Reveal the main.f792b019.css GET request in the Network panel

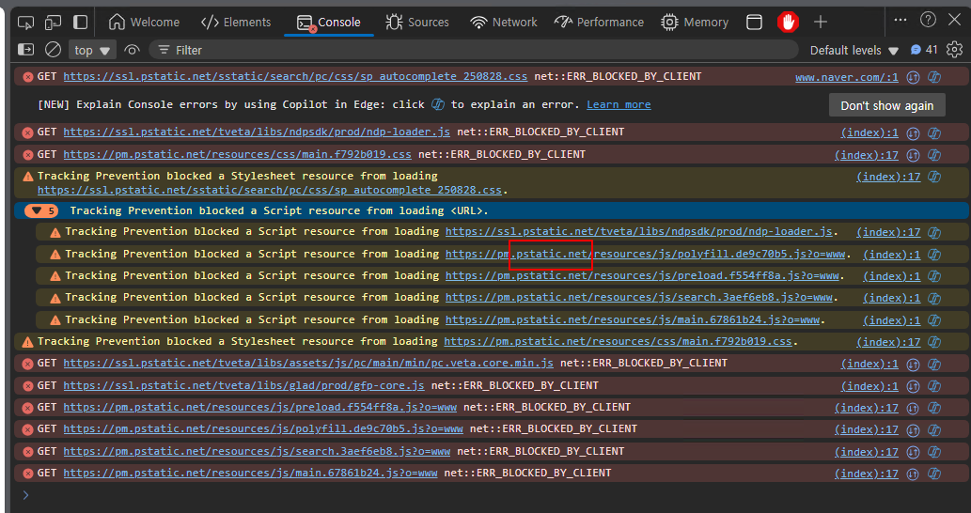[913, 155]
